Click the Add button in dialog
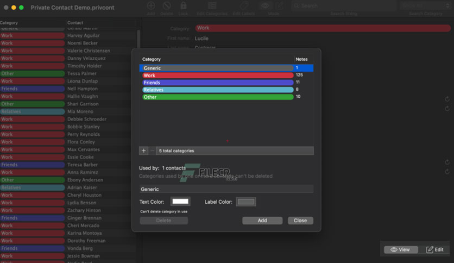 [x=262, y=221]
